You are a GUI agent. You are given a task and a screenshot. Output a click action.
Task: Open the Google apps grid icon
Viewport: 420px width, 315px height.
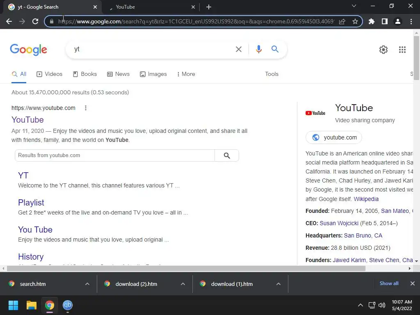[x=402, y=50]
